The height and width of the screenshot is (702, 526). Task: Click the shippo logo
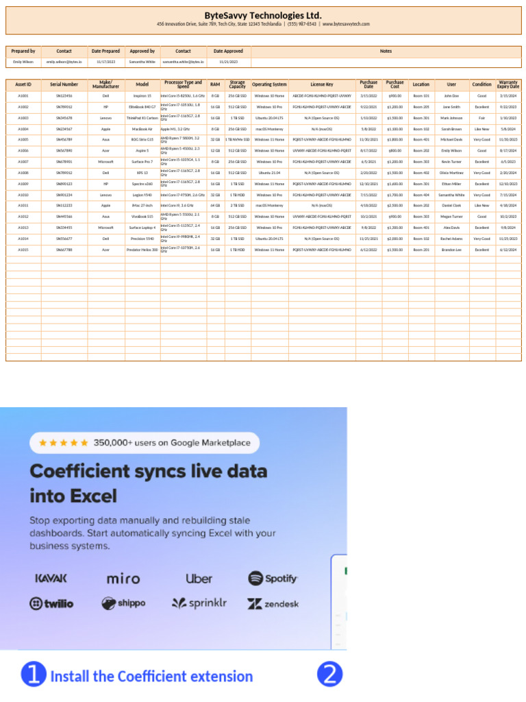pos(123,603)
